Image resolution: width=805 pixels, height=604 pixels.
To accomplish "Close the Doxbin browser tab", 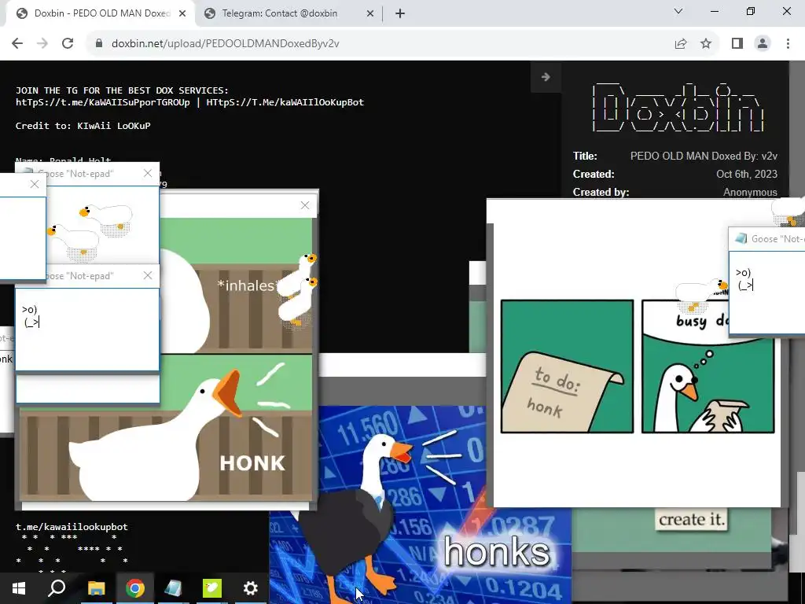I will point(182,13).
